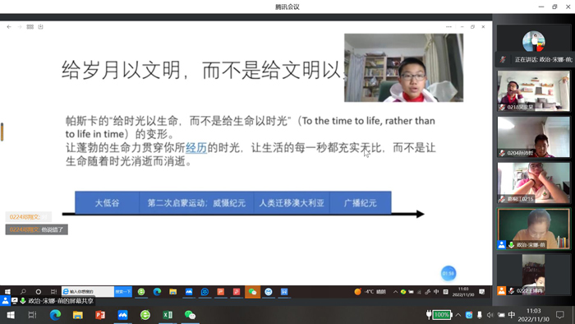Open the three-dot more options menu

(x=448, y=27)
